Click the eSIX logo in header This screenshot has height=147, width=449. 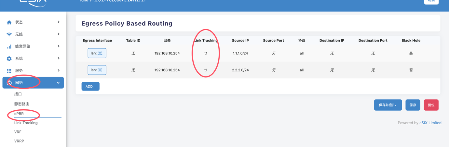coord(33,3)
